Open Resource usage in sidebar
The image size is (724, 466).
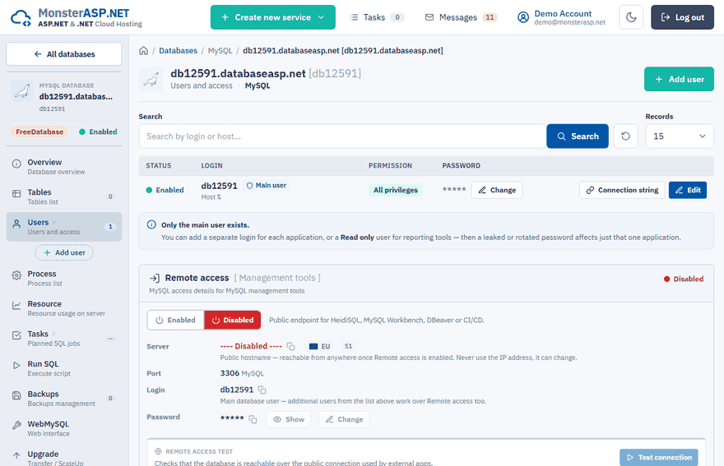point(64,308)
